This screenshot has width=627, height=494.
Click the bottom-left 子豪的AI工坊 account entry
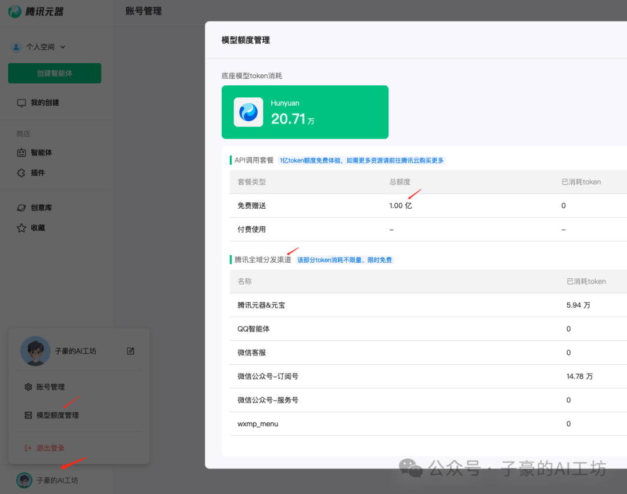click(45, 480)
